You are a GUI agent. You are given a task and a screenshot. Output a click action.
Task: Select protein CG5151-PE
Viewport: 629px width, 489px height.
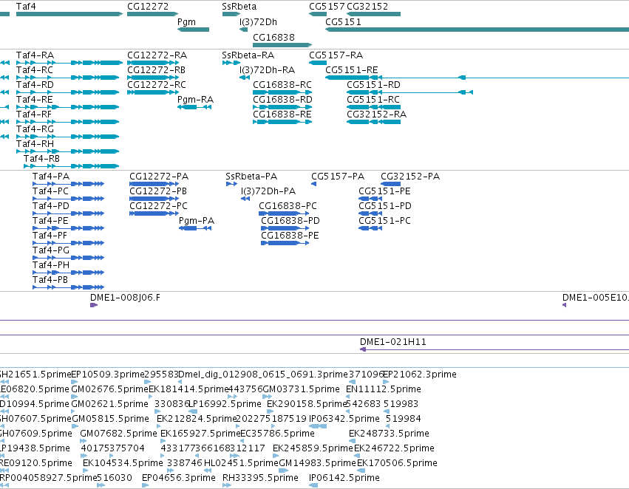click(370, 199)
